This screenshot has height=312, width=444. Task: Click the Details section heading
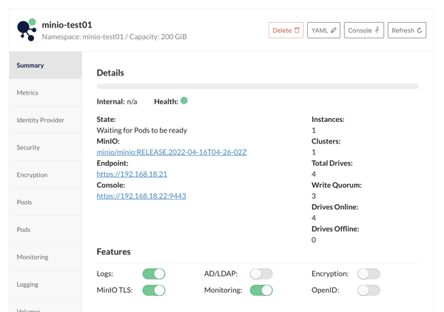110,72
